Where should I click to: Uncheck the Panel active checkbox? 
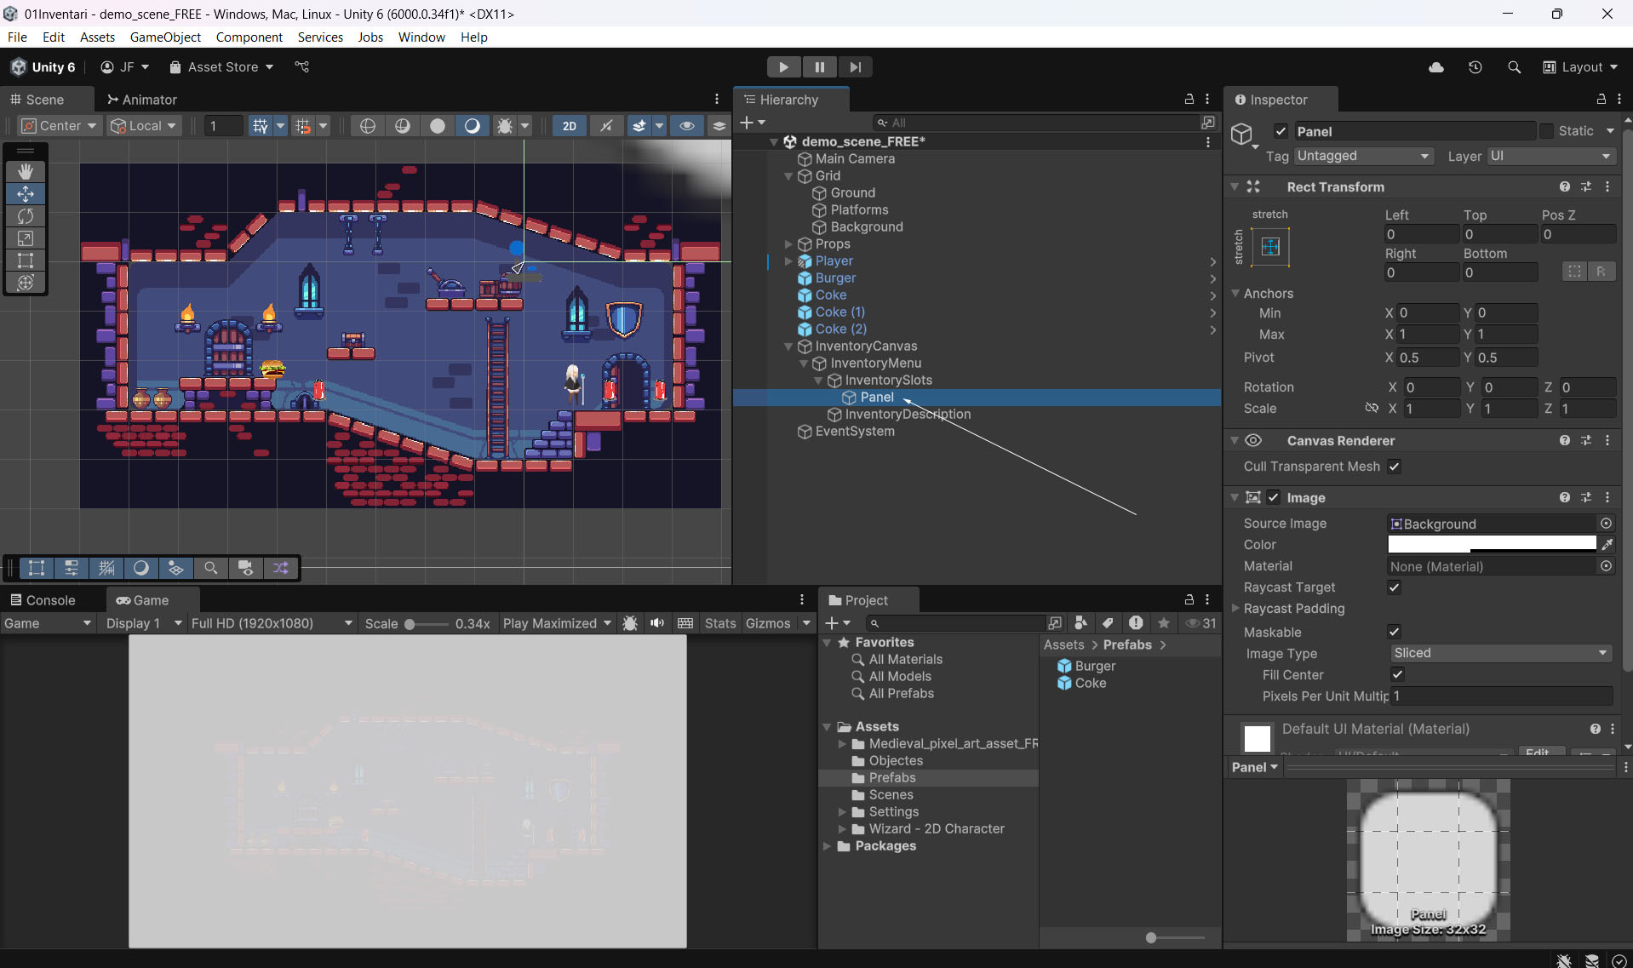(x=1281, y=131)
